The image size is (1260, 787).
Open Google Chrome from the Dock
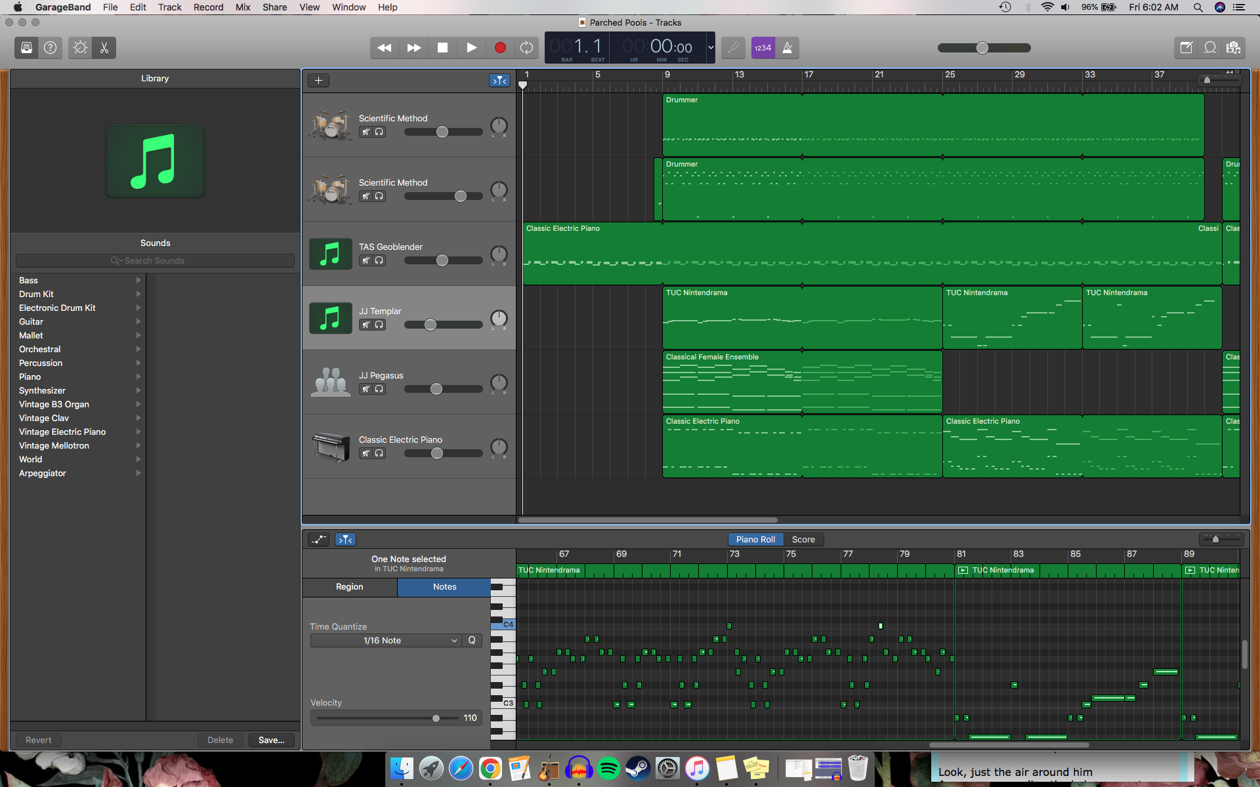490,768
